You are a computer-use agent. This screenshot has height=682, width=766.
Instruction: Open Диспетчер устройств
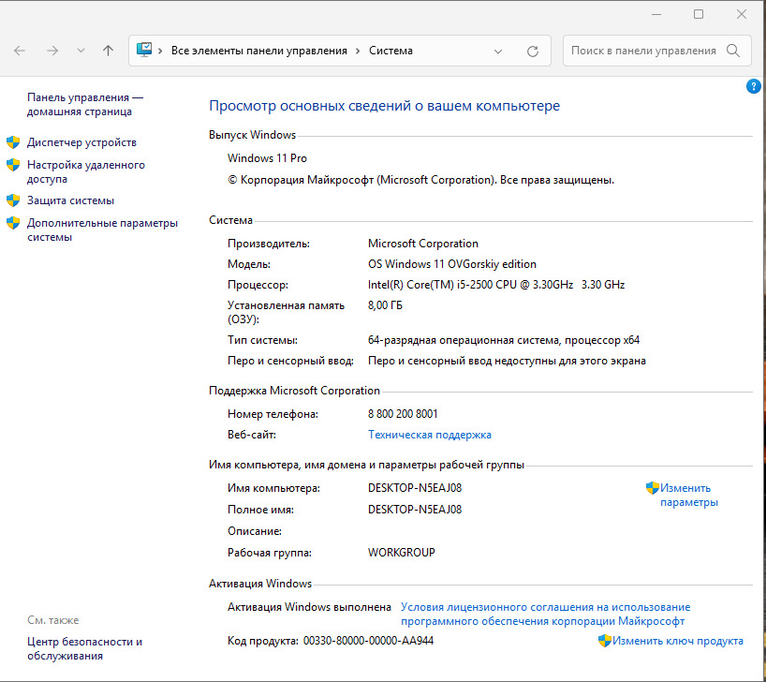click(x=81, y=142)
